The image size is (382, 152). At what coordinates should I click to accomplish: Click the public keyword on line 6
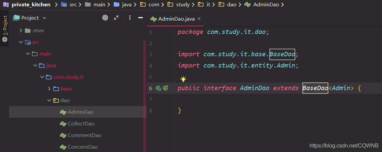(189, 88)
